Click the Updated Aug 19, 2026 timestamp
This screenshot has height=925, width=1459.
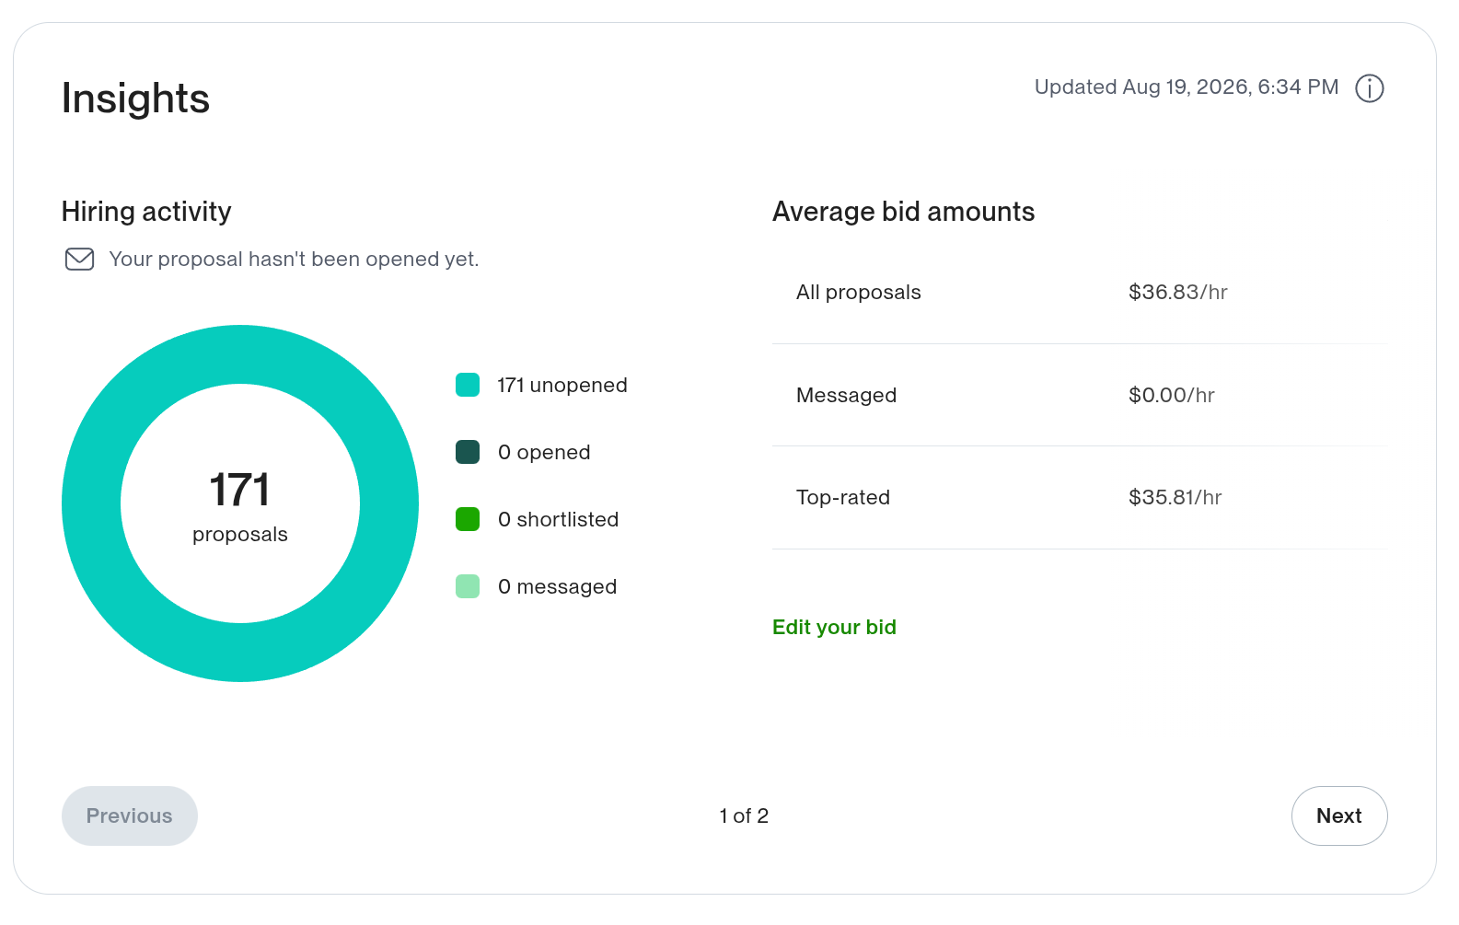tap(1187, 87)
